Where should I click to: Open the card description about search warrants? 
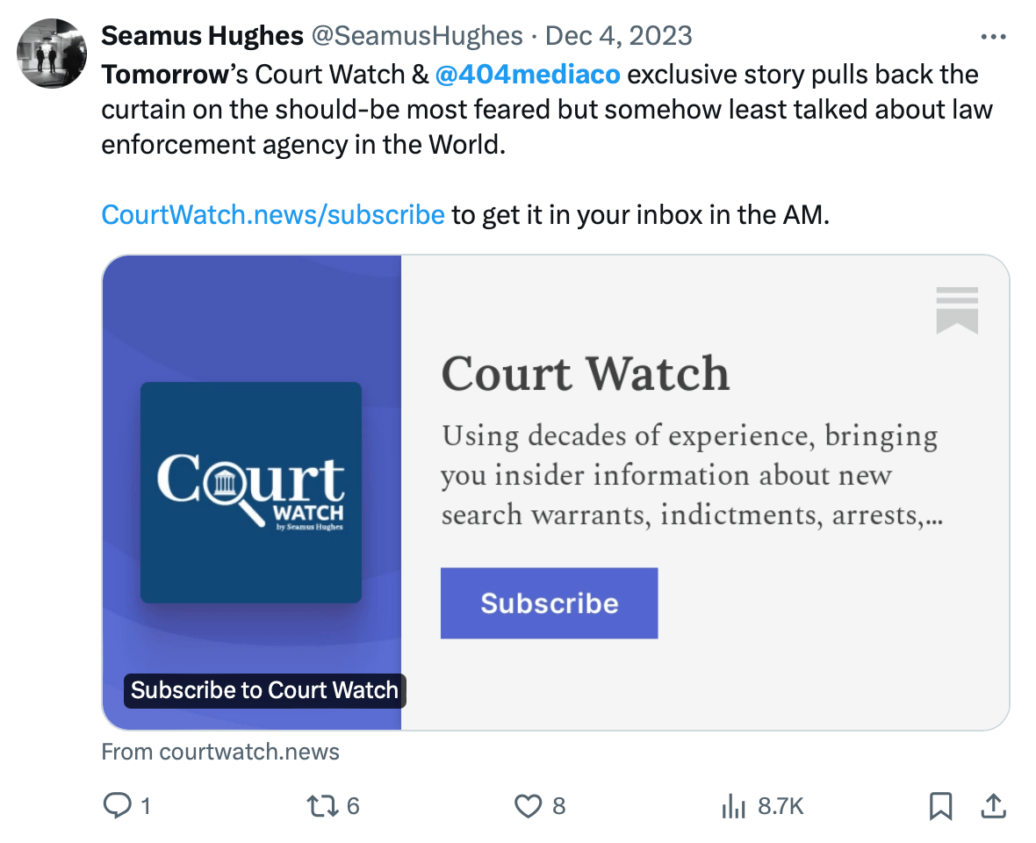(x=692, y=476)
